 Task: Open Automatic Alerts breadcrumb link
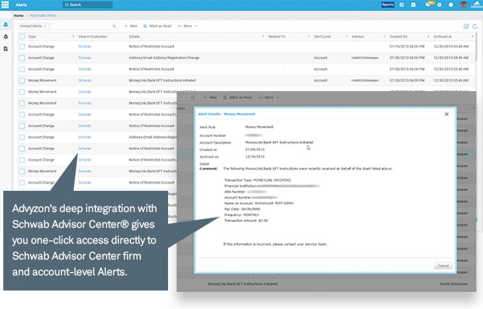(x=43, y=15)
